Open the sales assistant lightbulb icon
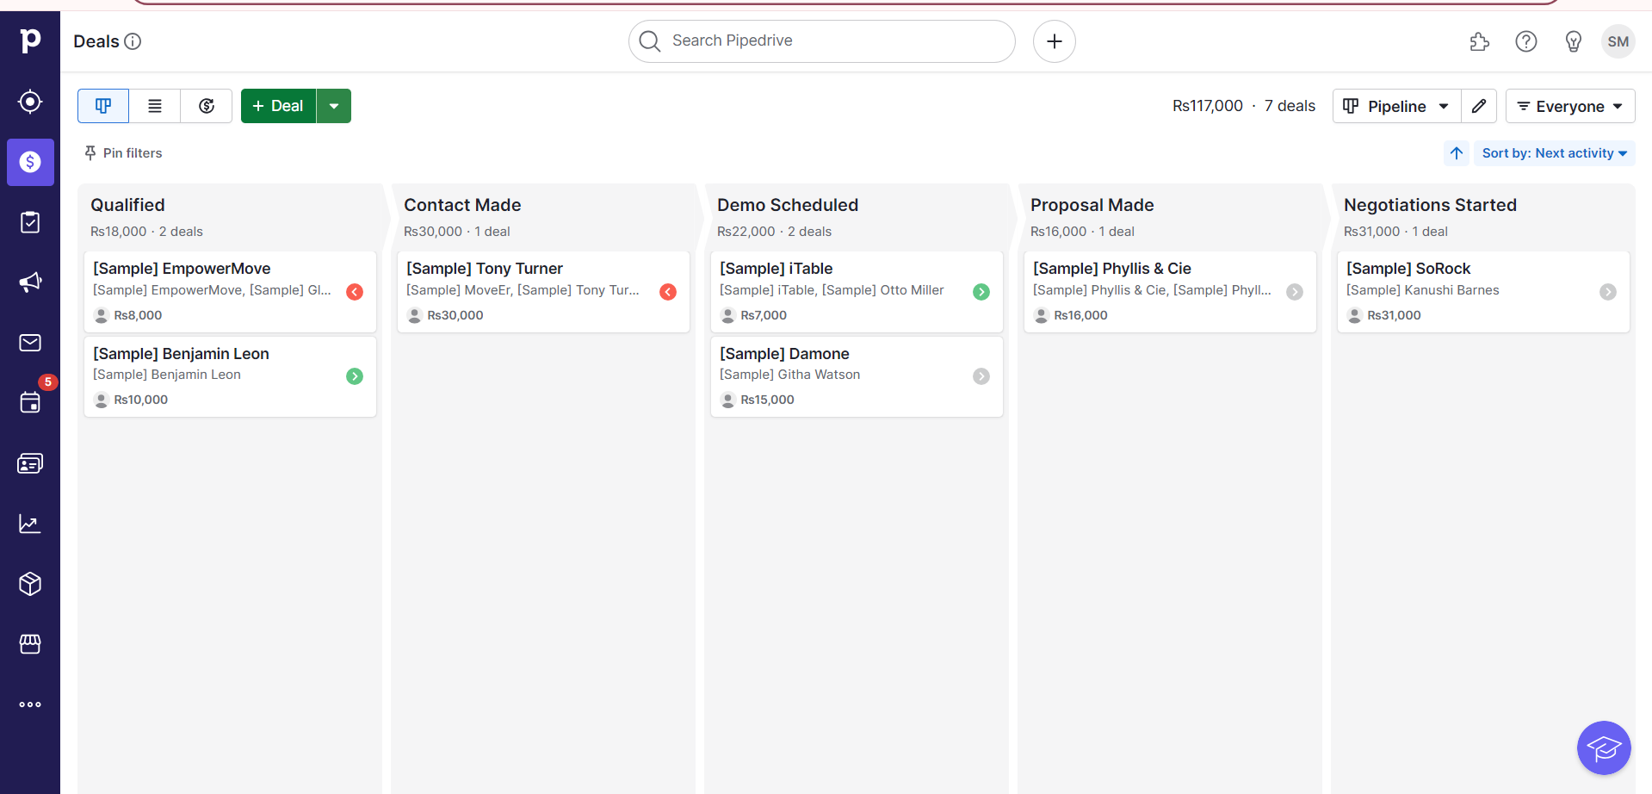 [1574, 41]
